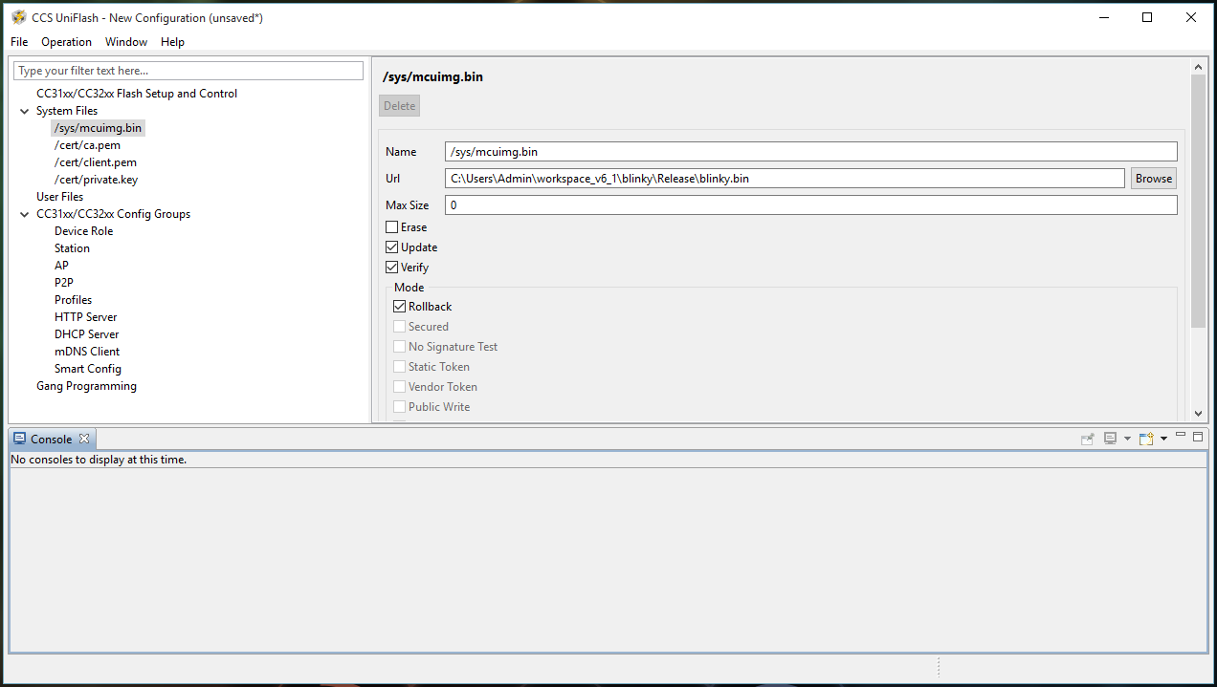Click the Open Console icon
The width and height of the screenshot is (1217, 687).
pos(1145,439)
